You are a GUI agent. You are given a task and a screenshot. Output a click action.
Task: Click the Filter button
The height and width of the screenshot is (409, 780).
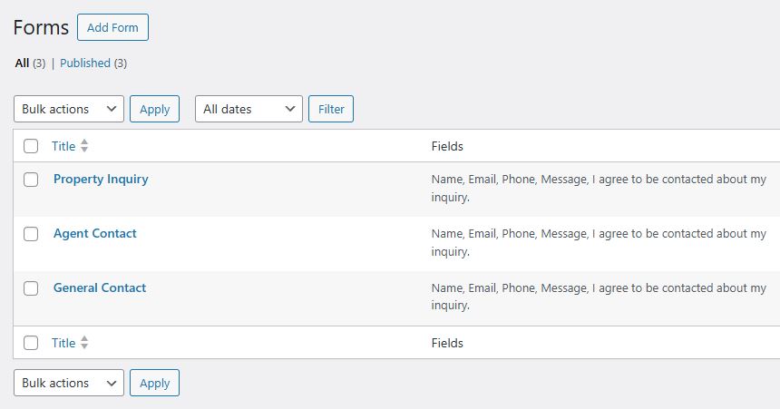click(x=331, y=109)
